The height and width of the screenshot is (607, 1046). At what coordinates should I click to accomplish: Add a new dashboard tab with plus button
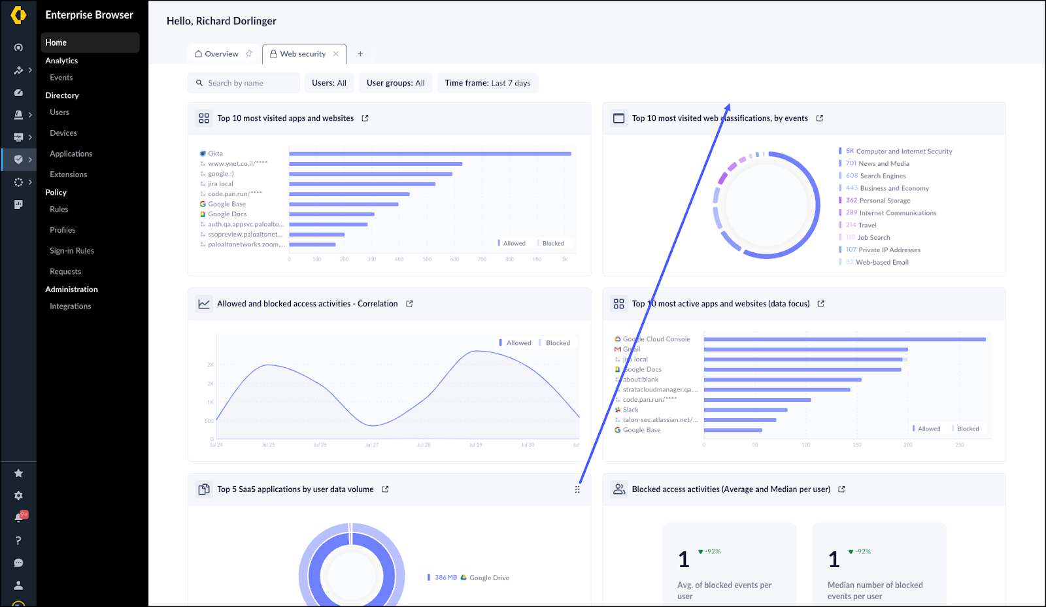coord(360,54)
